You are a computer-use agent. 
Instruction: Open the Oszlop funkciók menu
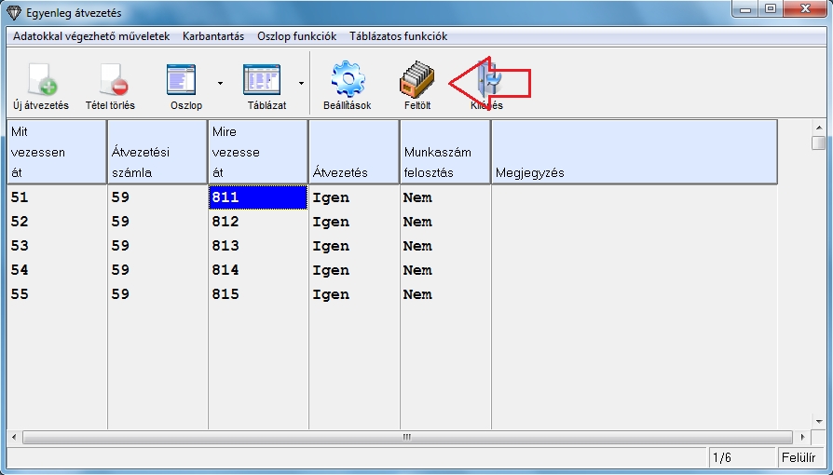pos(296,36)
